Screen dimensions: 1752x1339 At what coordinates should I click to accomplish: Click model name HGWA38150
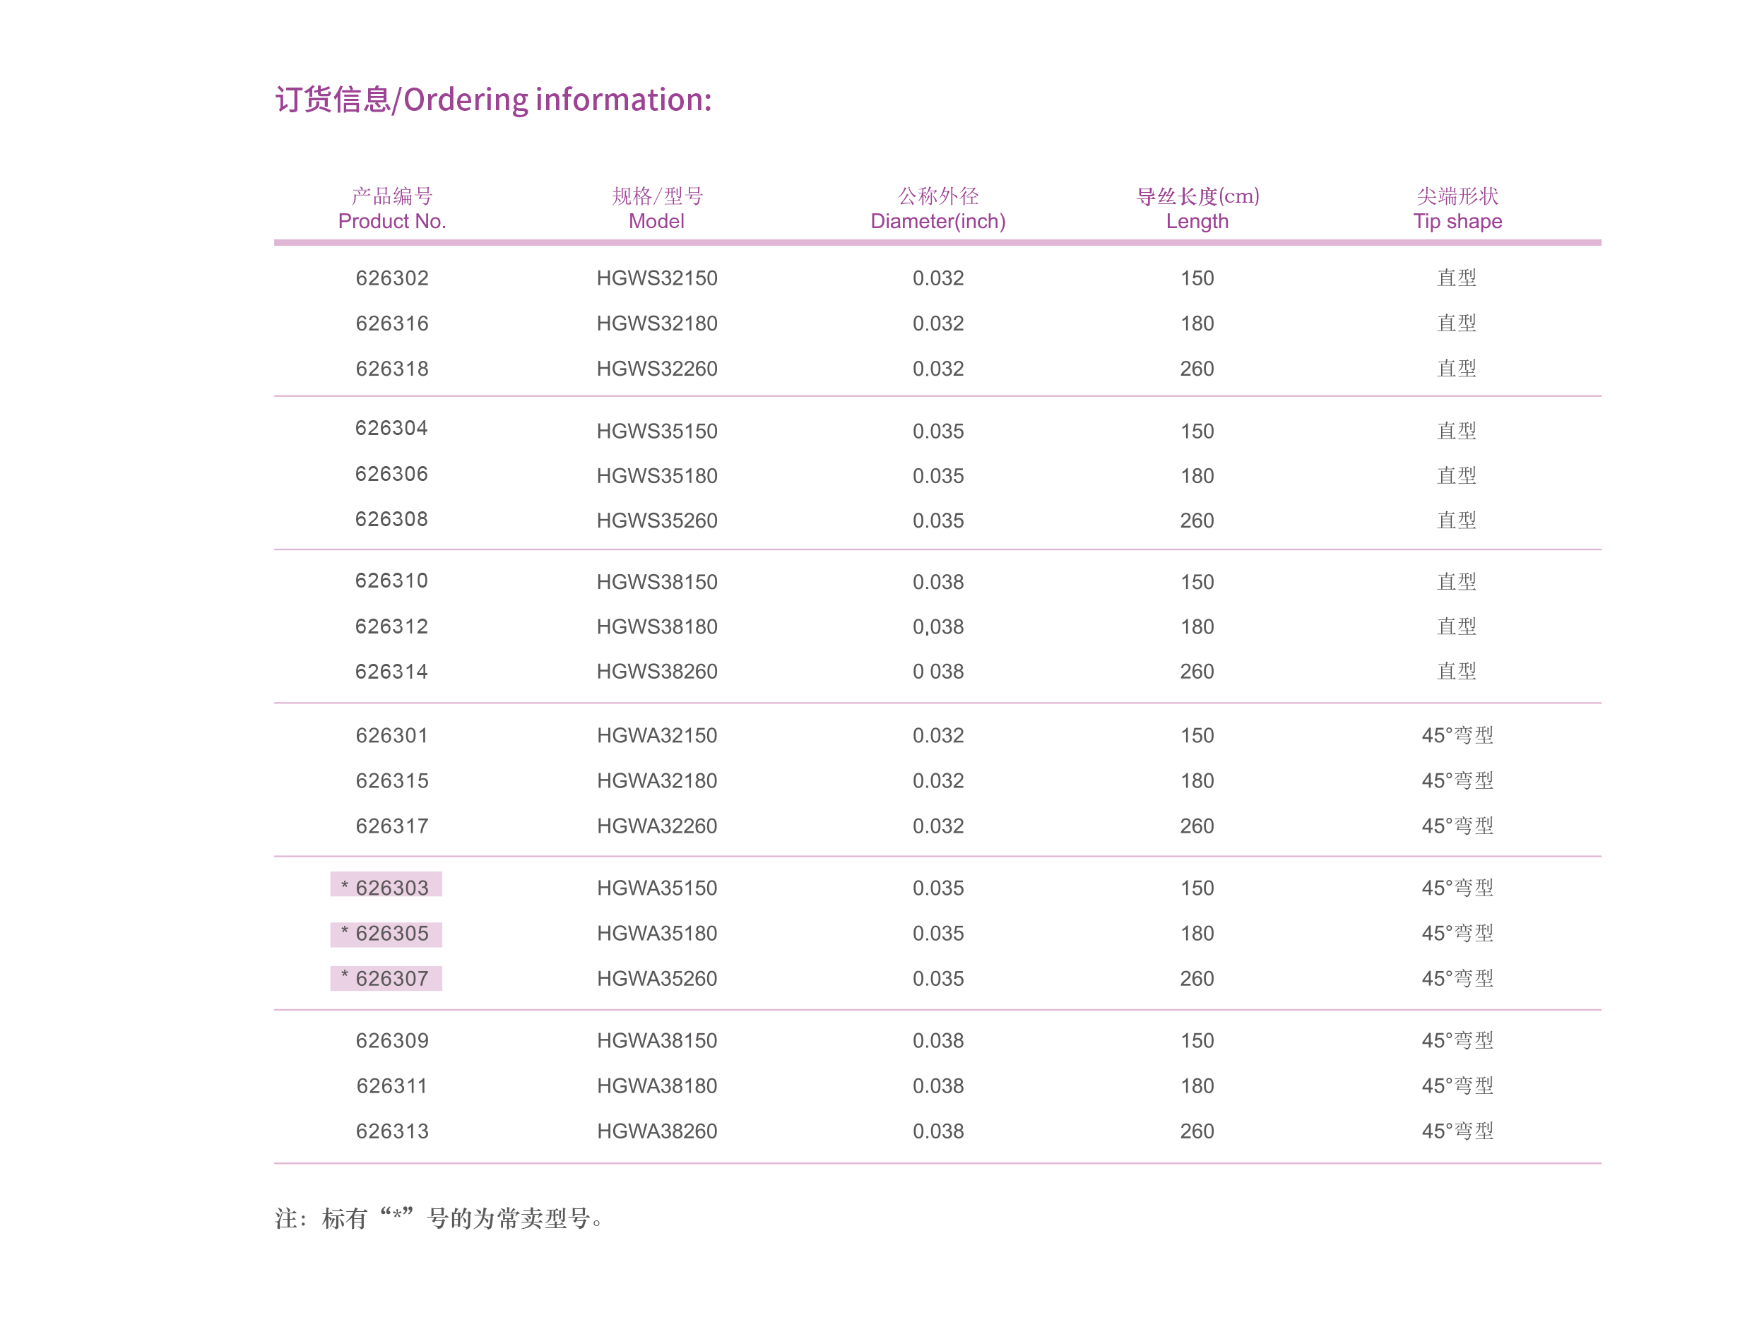[x=657, y=1040]
